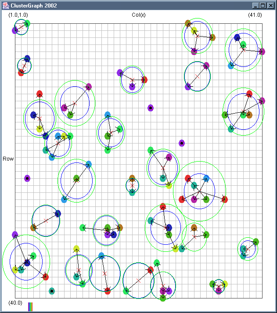Click the rainbow color bar below the grid
The width and height of the screenshot is (277, 313).
pos(30,307)
